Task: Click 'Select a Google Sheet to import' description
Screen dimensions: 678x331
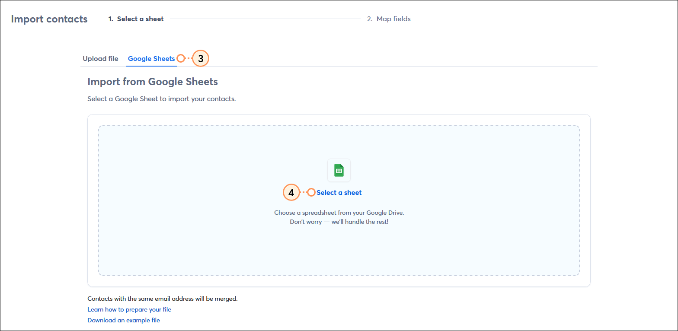Action: coord(162,99)
